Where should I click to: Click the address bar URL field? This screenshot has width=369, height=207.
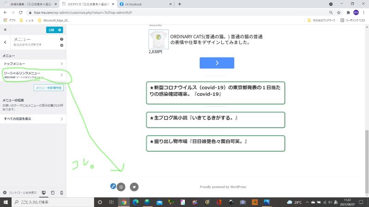point(177,13)
